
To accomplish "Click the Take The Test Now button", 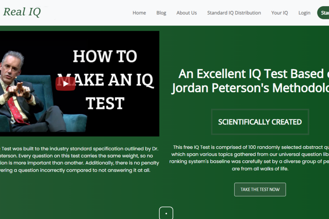I will coord(260,189).
